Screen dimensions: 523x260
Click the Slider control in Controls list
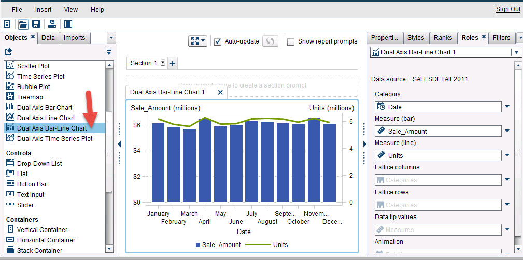pyautogui.click(x=25, y=205)
